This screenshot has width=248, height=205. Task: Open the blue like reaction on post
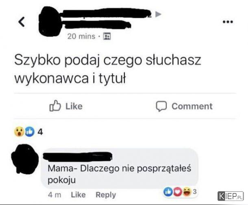[29, 132]
